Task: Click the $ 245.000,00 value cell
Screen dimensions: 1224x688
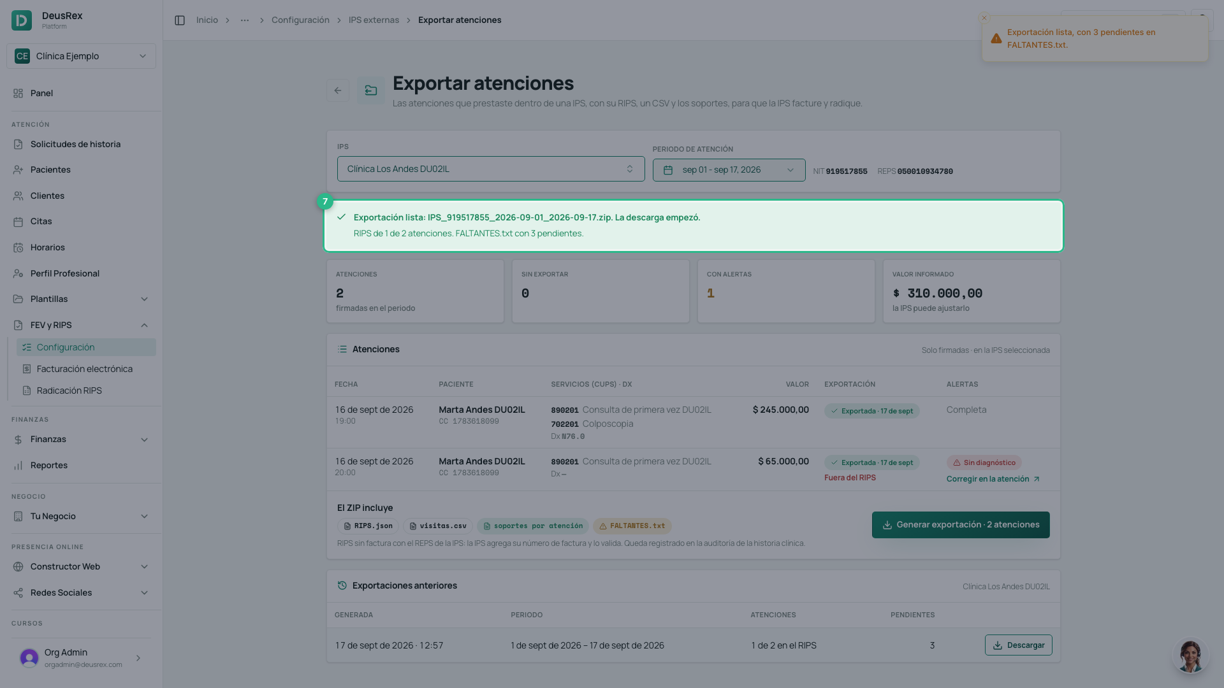Action: (780, 410)
